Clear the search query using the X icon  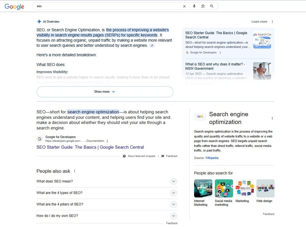[184, 6]
